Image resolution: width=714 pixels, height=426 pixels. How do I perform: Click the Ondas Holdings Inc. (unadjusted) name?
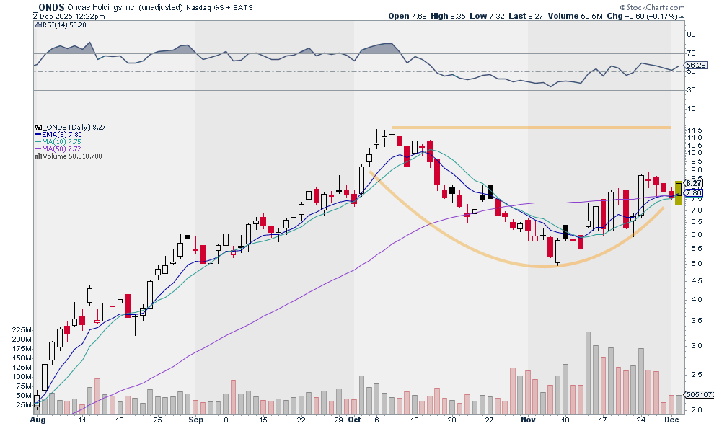(125, 7)
